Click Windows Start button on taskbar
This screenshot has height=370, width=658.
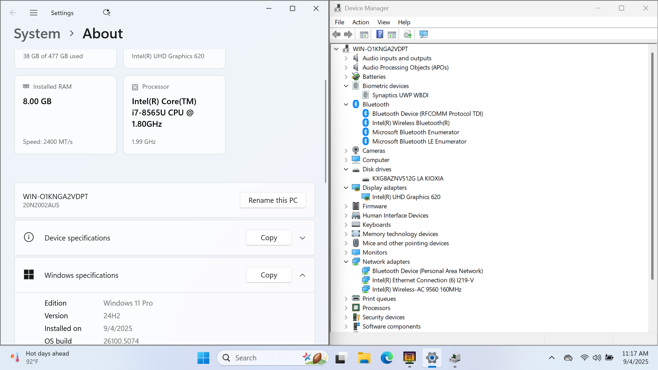coord(203,358)
